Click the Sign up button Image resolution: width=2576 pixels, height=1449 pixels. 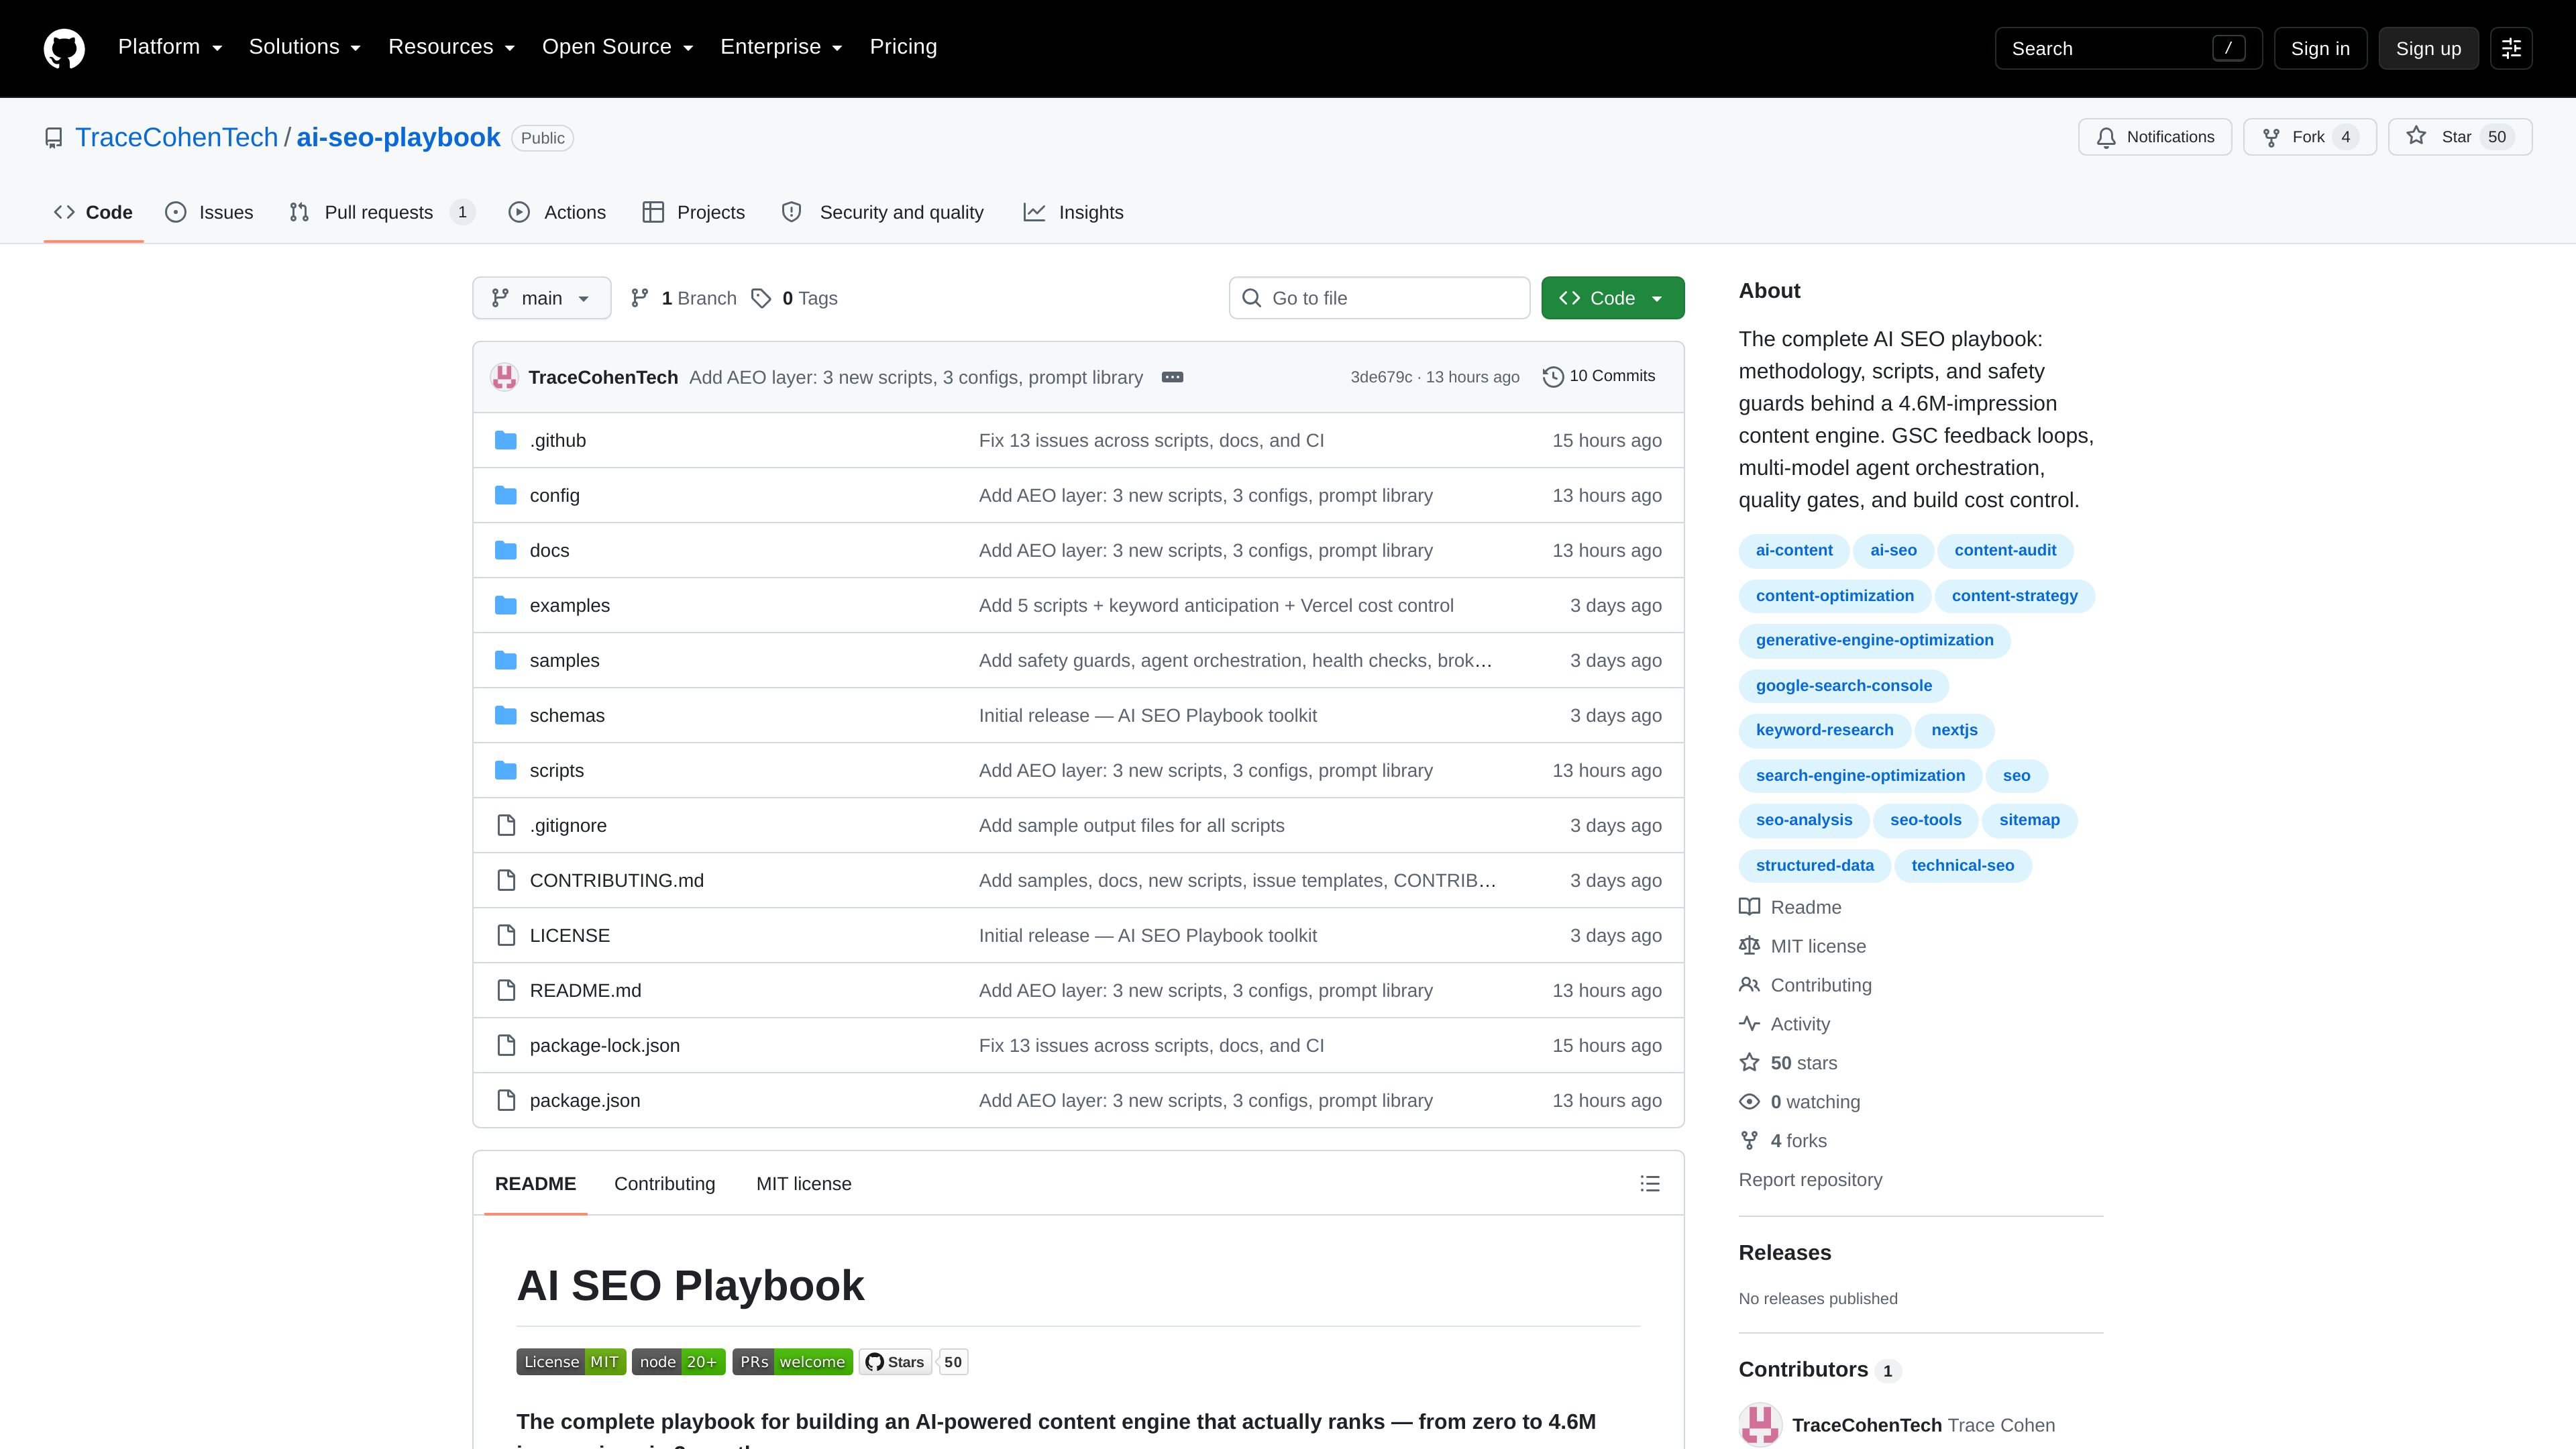tap(2428, 48)
